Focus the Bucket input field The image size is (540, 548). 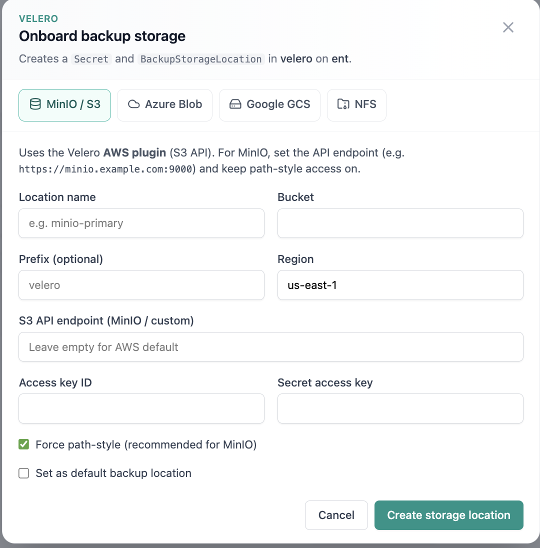pyautogui.click(x=400, y=223)
